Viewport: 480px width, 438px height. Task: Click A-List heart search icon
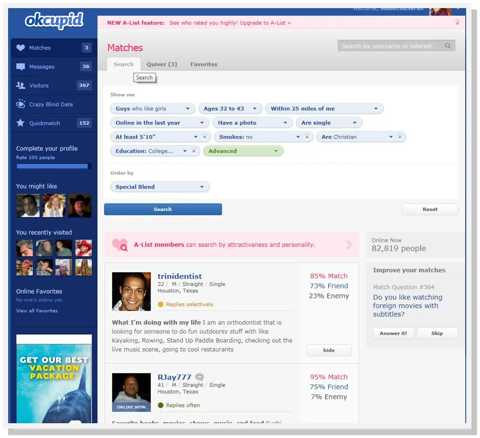[120, 245]
